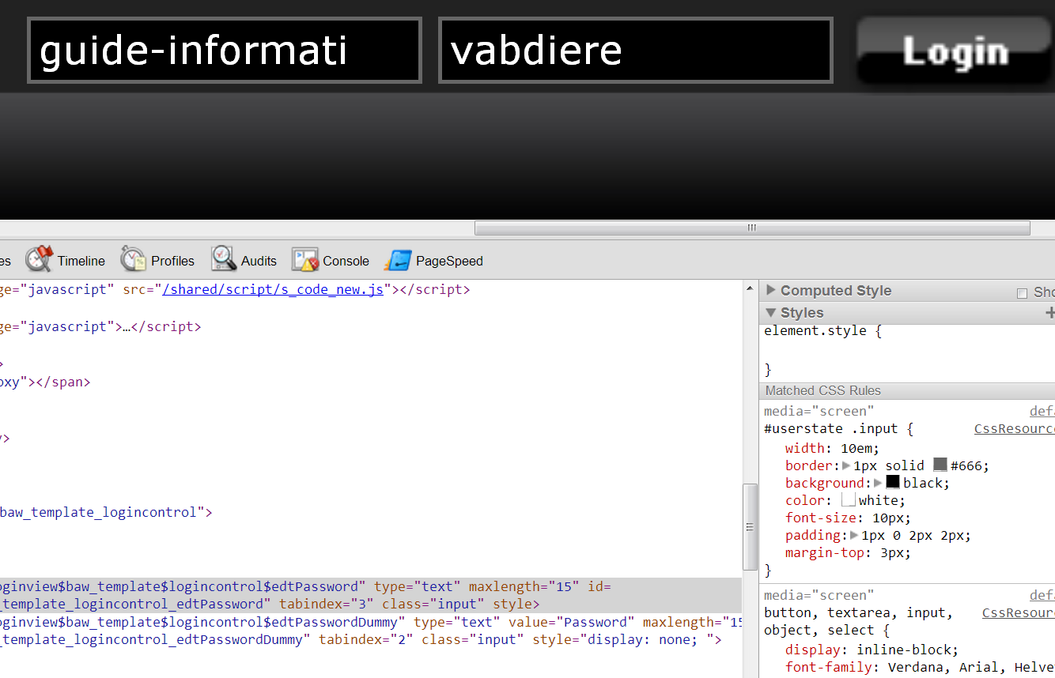
Task: Click the display: inline-block declaration
Action: [872, 650]
